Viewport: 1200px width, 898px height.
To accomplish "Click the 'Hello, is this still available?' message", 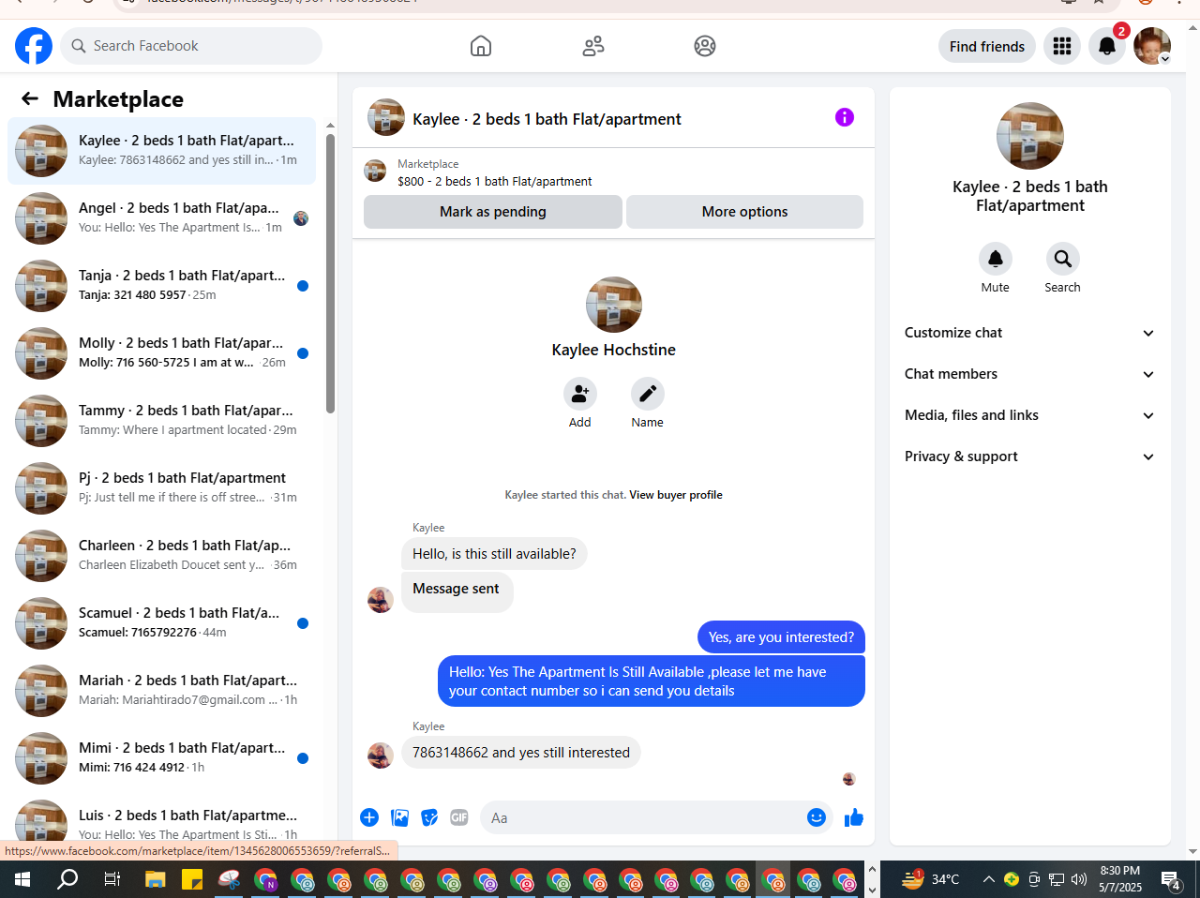I will tap(494, 554).
